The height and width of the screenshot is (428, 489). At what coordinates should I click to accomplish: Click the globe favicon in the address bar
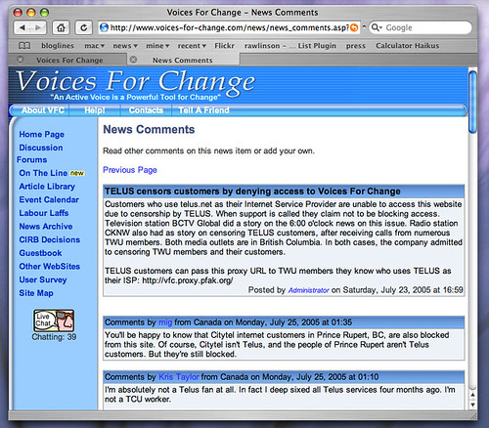(x=104, y=27)
